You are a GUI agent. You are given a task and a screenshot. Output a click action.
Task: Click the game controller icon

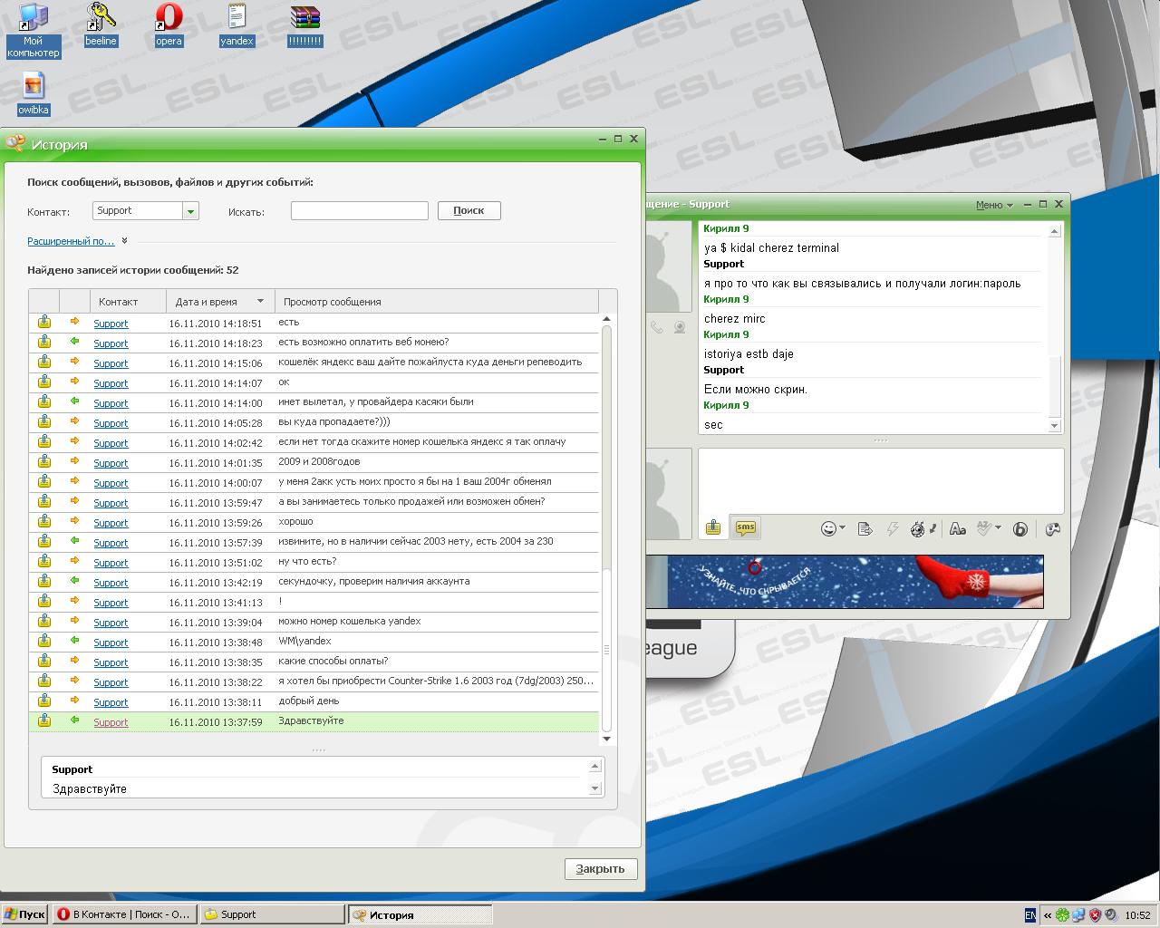click(1052, 529)
